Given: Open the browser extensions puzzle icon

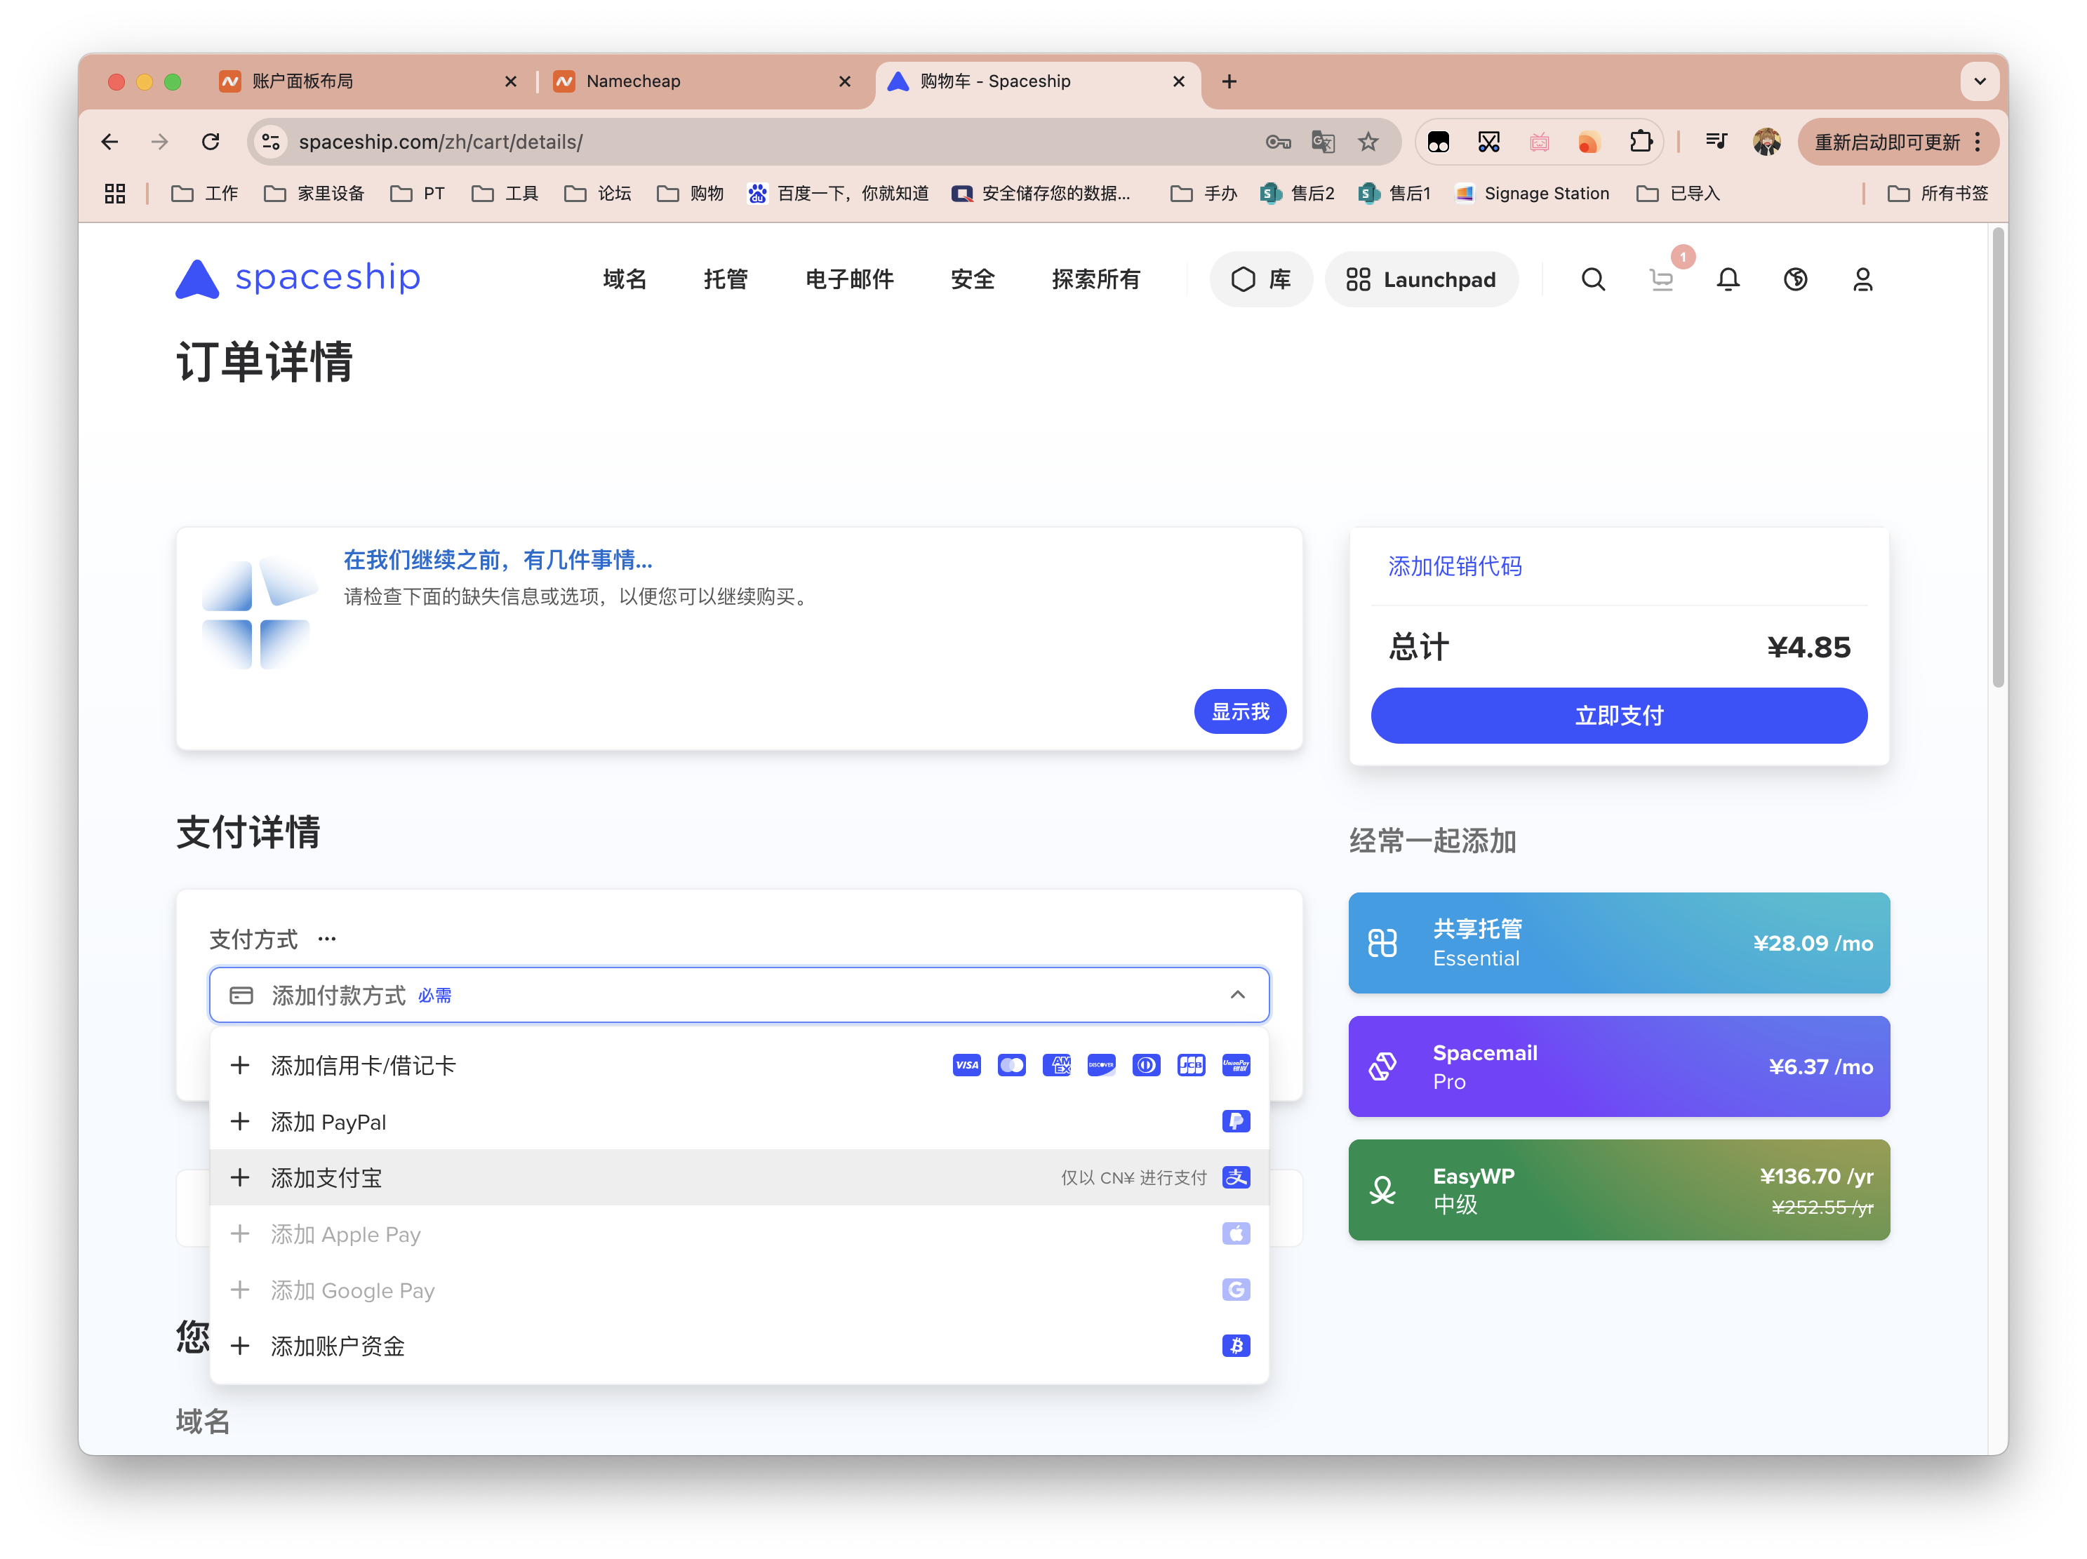Looking at the screenshot, I should pos(1641,142).
